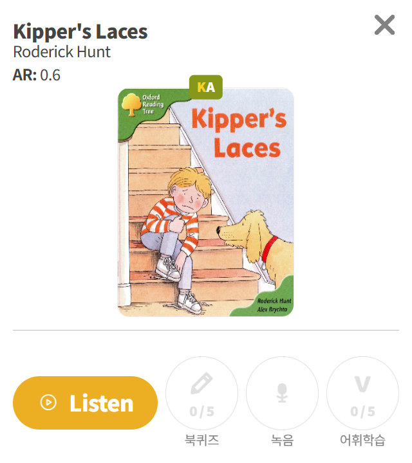Click the Oxford Reading Tree logo on cover
Screen dimensions: 412x463
coord(143,105)
